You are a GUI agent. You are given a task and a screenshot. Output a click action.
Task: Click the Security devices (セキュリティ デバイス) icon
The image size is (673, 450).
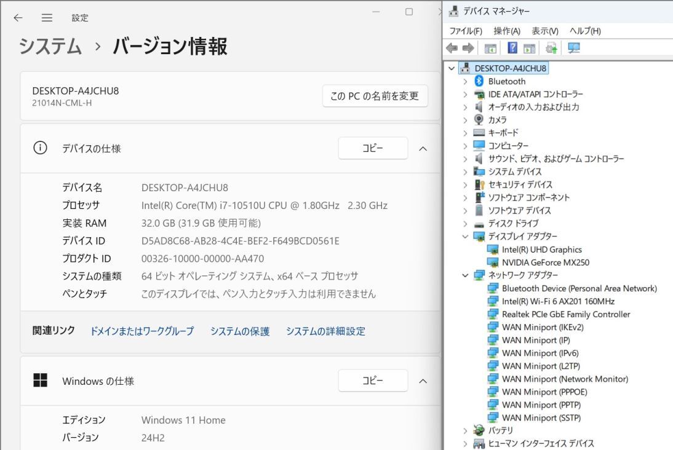(x=479, y=184)
